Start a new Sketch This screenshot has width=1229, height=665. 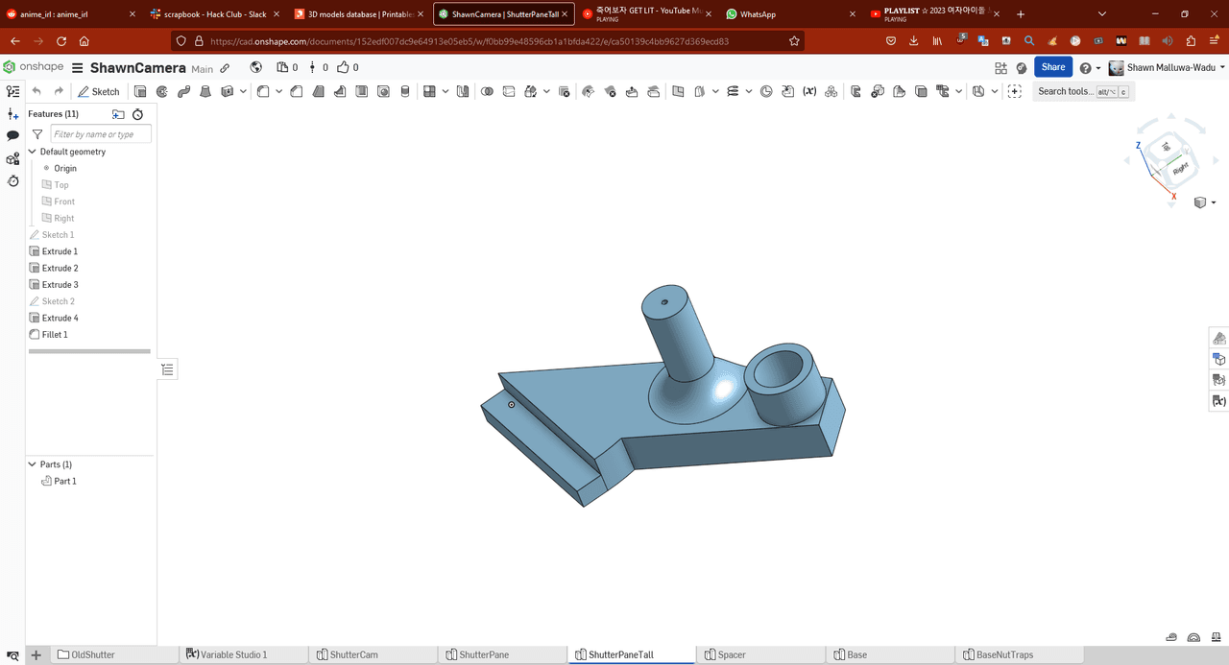click(99, 92)
